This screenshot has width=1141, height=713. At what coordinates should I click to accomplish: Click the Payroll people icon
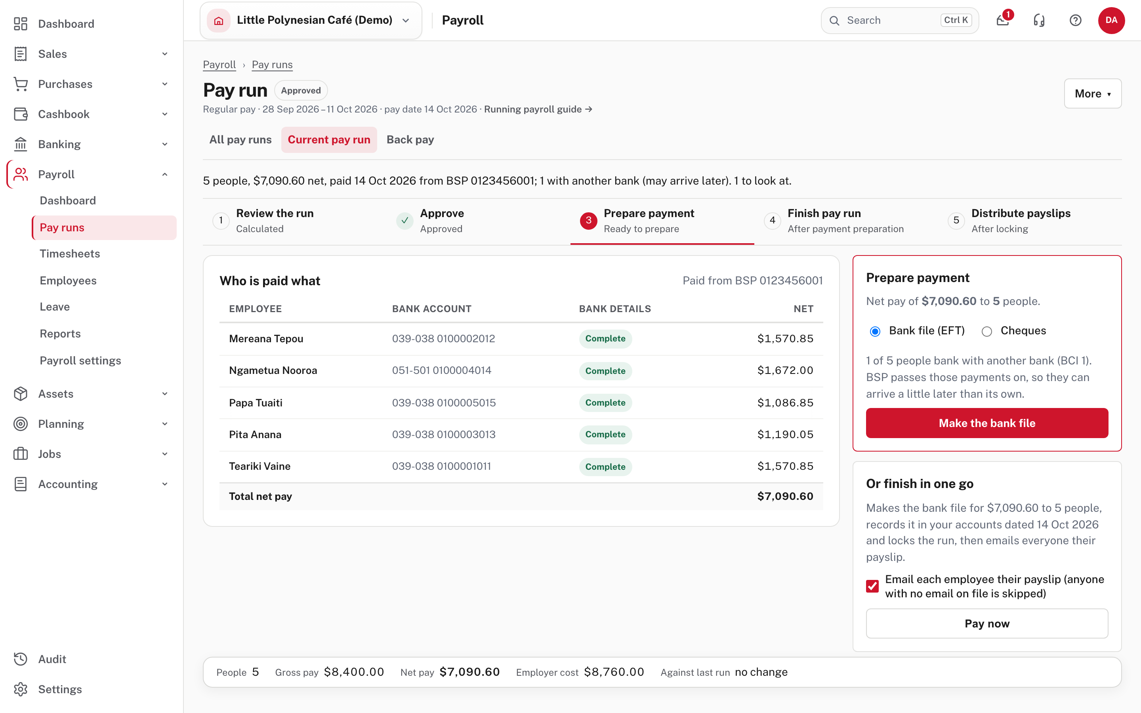[20, 174]
